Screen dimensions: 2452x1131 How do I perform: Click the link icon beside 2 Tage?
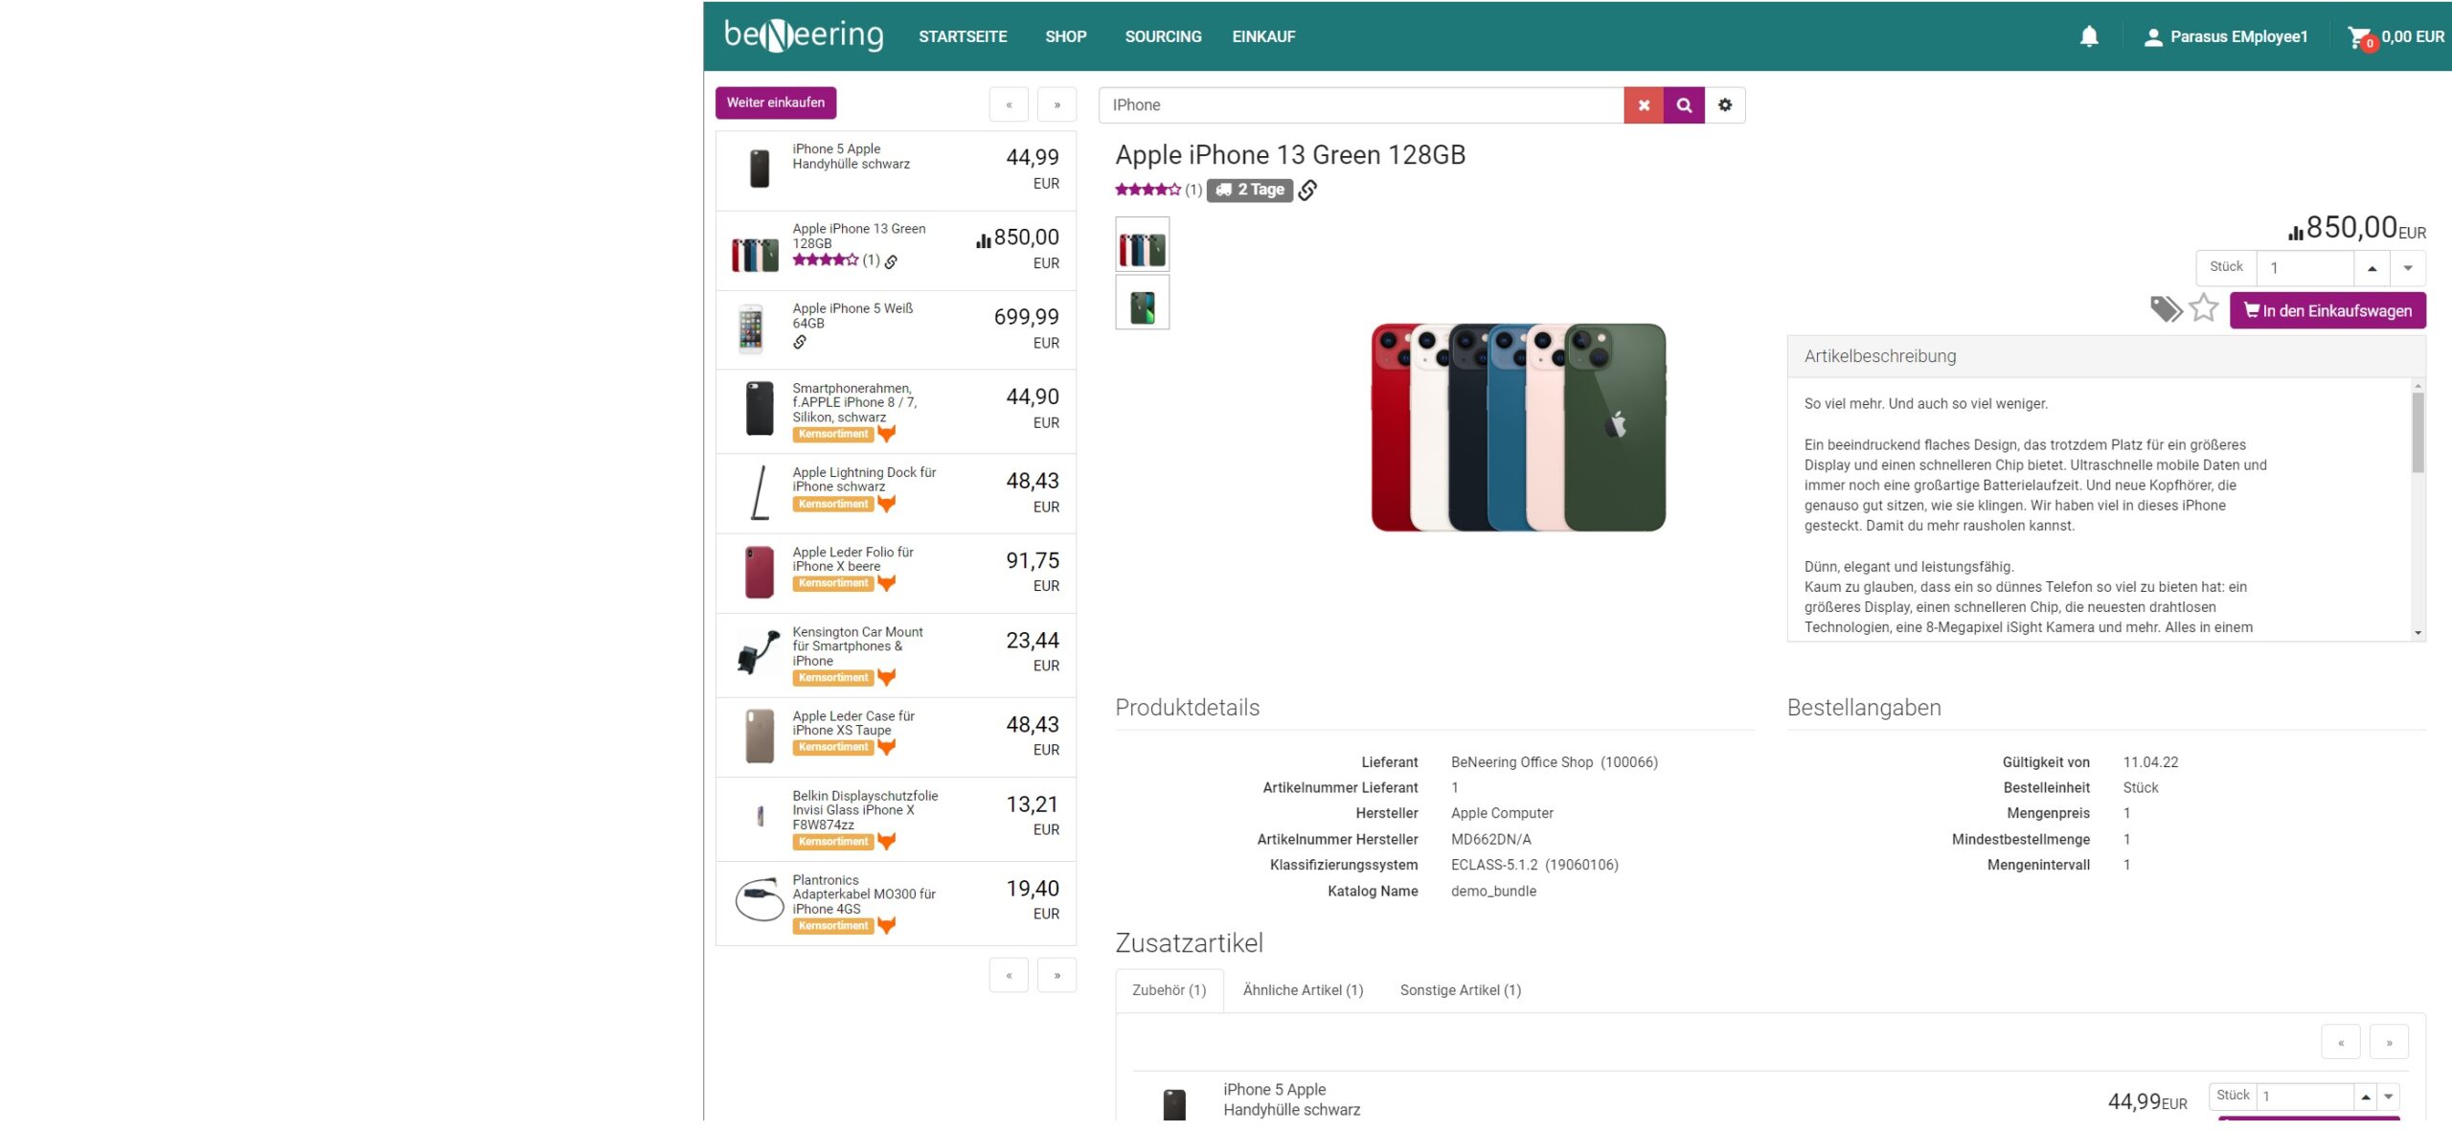1307,190
